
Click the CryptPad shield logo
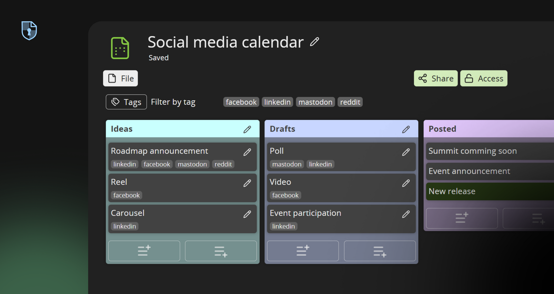click(29, 31)
